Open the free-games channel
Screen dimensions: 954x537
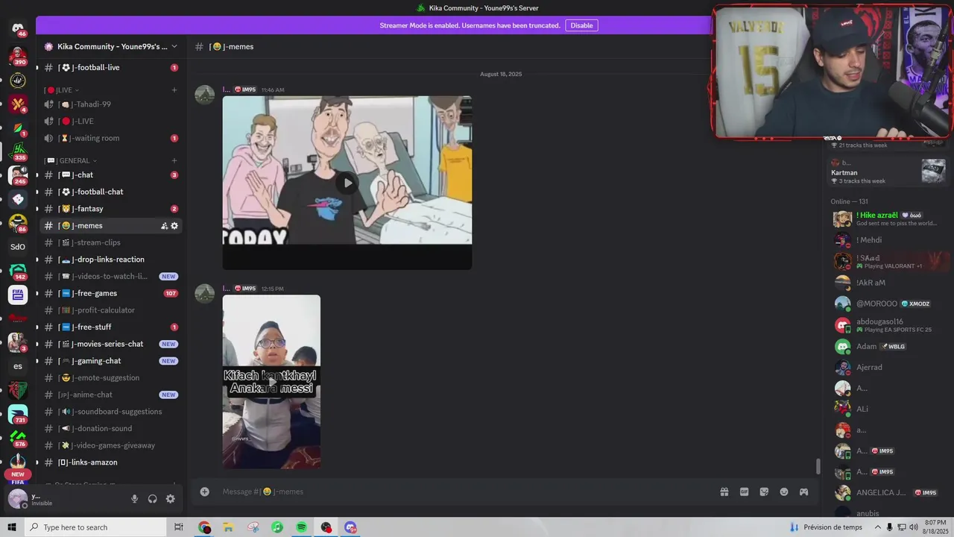111,293
